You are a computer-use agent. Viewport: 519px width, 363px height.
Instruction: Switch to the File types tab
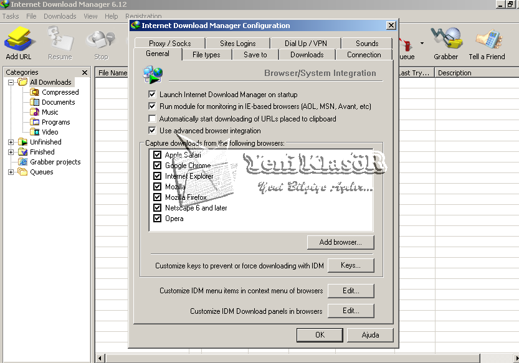(206, 55)
